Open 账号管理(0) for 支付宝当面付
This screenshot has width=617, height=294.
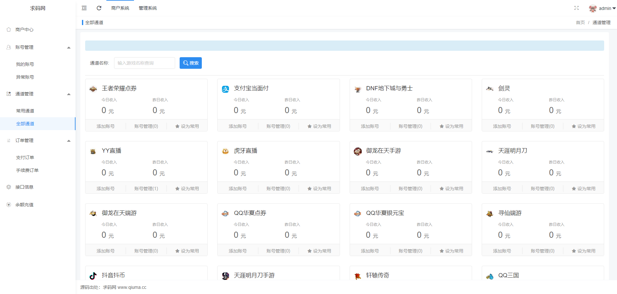point(278,126)
